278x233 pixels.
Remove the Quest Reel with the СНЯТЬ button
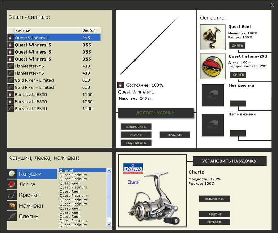[237, 46]
